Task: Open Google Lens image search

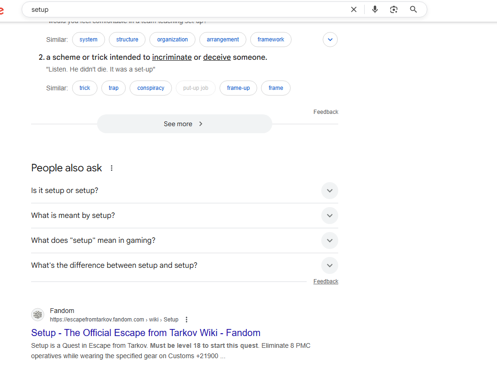Action: [394, 9]
